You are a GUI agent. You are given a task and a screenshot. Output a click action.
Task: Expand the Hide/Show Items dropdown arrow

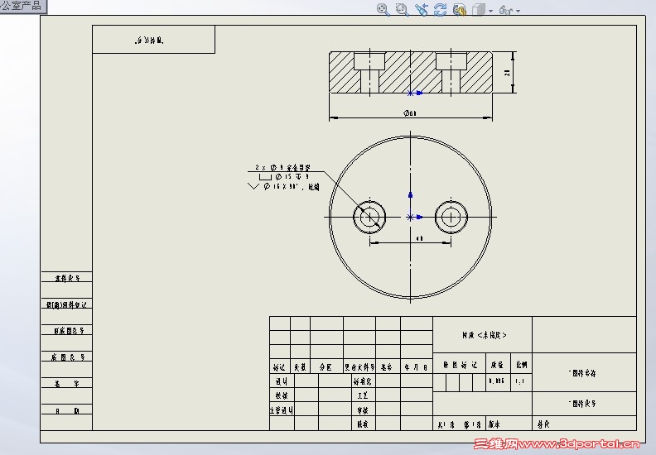(x=518, y=11)
